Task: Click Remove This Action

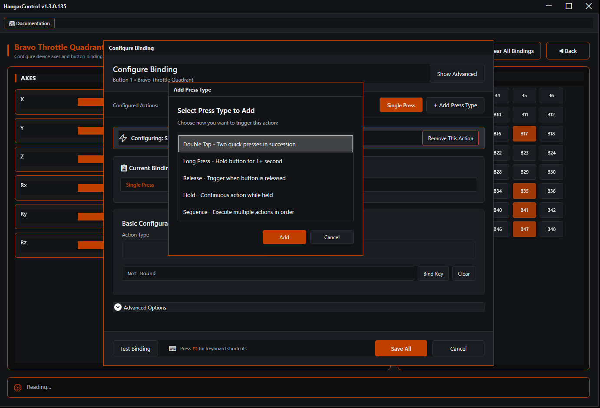Action: (450, 138)
